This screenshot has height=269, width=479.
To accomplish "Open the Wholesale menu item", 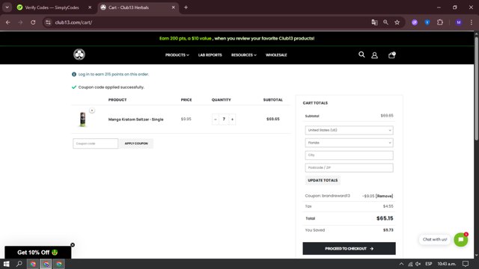I will pos(276,55).
